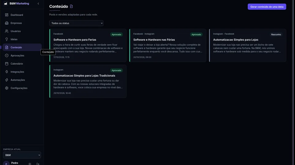Click the Rascunho status badge
295x165 pixels.
(276, 34)
